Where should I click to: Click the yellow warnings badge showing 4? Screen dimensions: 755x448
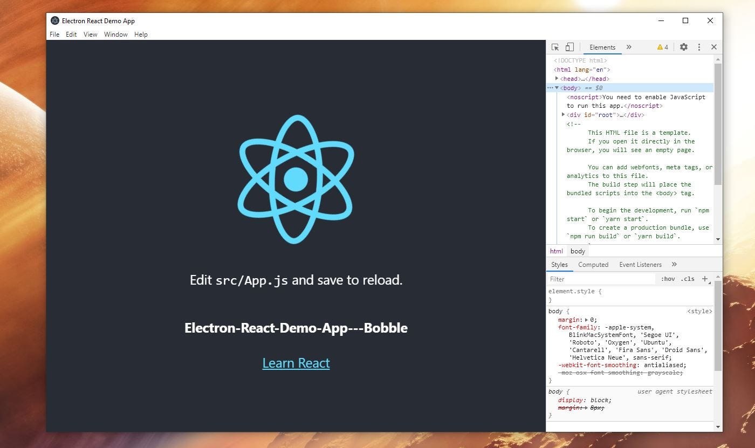(x=662, y=47)
